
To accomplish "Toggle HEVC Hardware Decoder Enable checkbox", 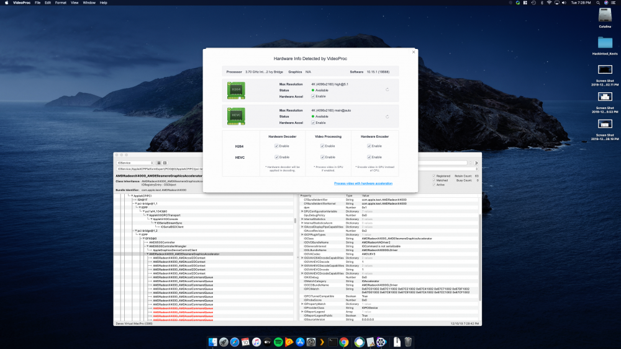I will (x=276, y=157).
